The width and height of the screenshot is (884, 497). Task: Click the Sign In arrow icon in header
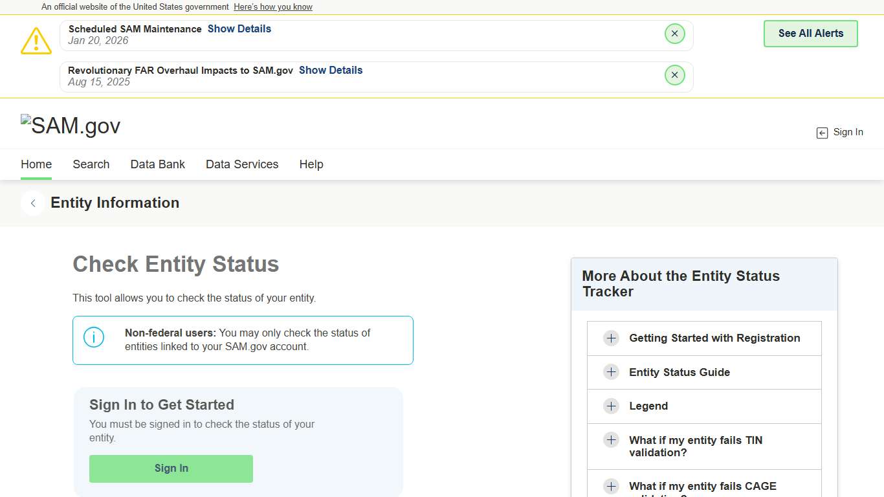point(822,132)
